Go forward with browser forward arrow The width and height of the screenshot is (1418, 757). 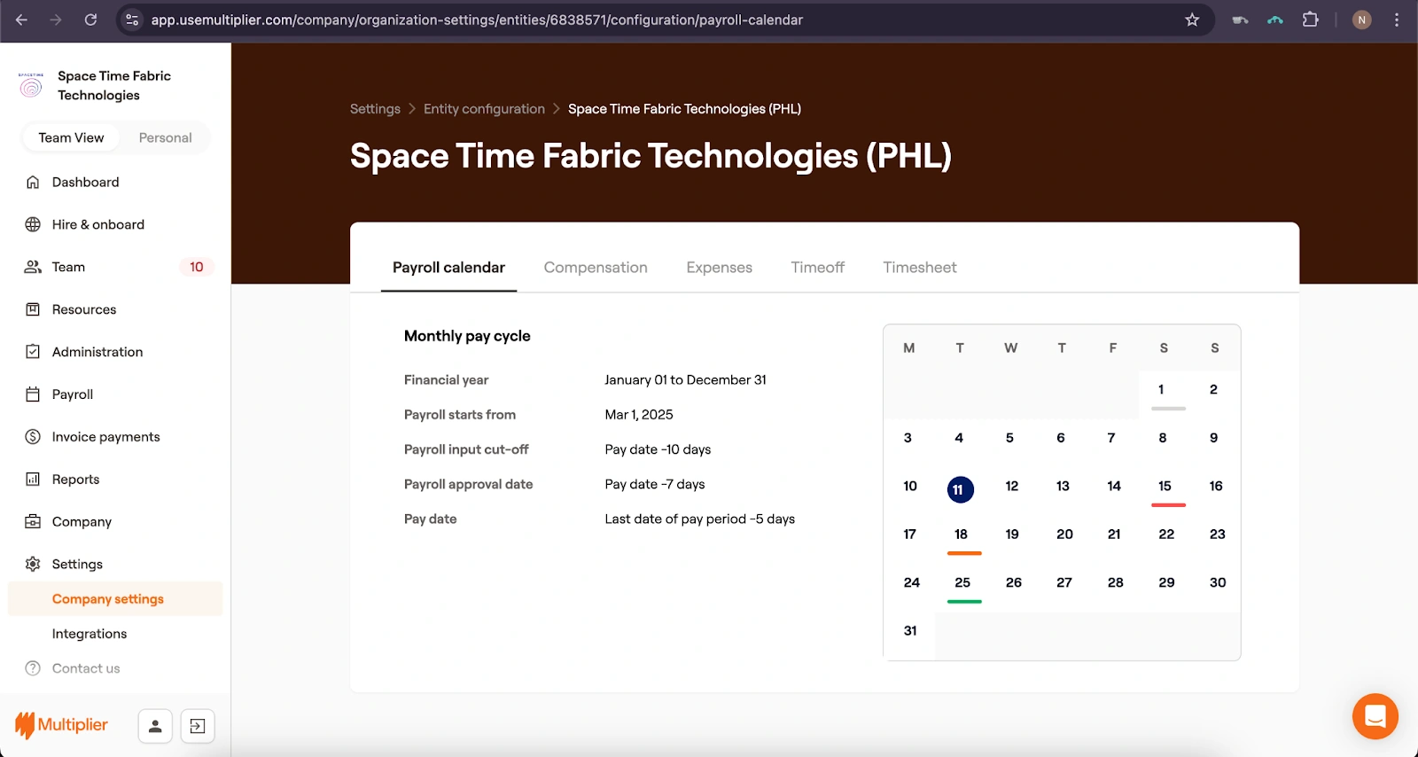56,20
